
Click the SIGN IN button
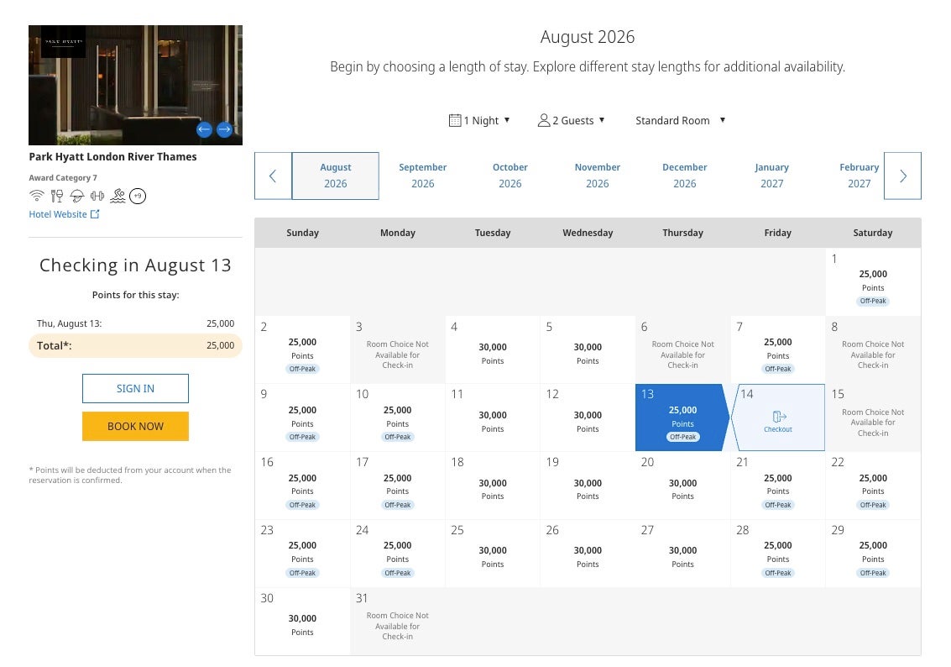[x=135, y=388]
